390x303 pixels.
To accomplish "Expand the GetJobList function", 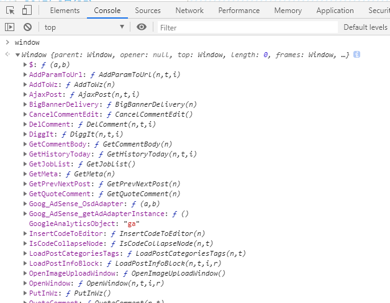I will [x=25, y=164].
